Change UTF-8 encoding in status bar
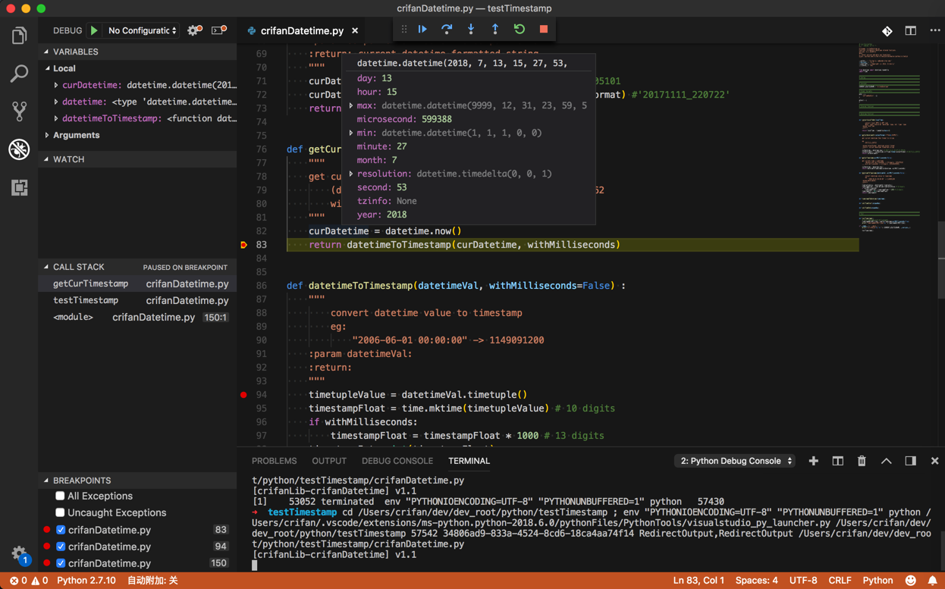Screen dimensions: 945x589 [803, 581]
